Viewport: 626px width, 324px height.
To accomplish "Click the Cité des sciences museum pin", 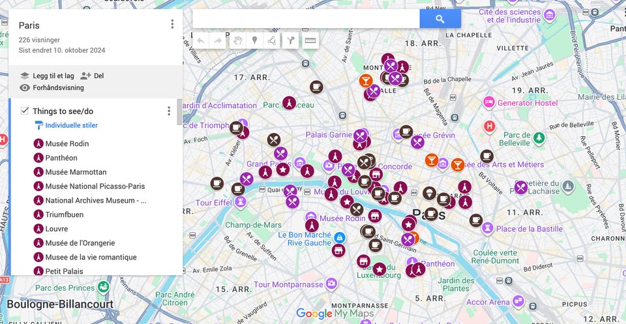I will point(550,16).
